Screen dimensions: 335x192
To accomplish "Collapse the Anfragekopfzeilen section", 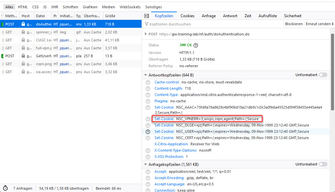I will pyautogui.click(x=146, y=164).
